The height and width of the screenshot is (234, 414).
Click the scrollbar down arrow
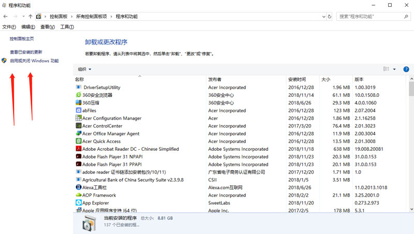click(411, 209)
